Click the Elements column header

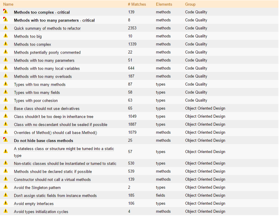[164, 4]
